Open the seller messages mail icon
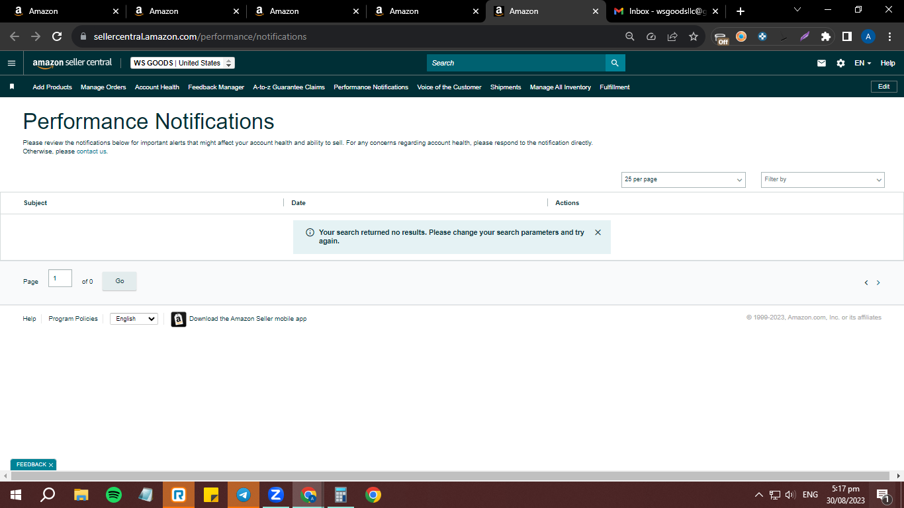This screenshot has height=508, width=904. click(x=821, y=63)
